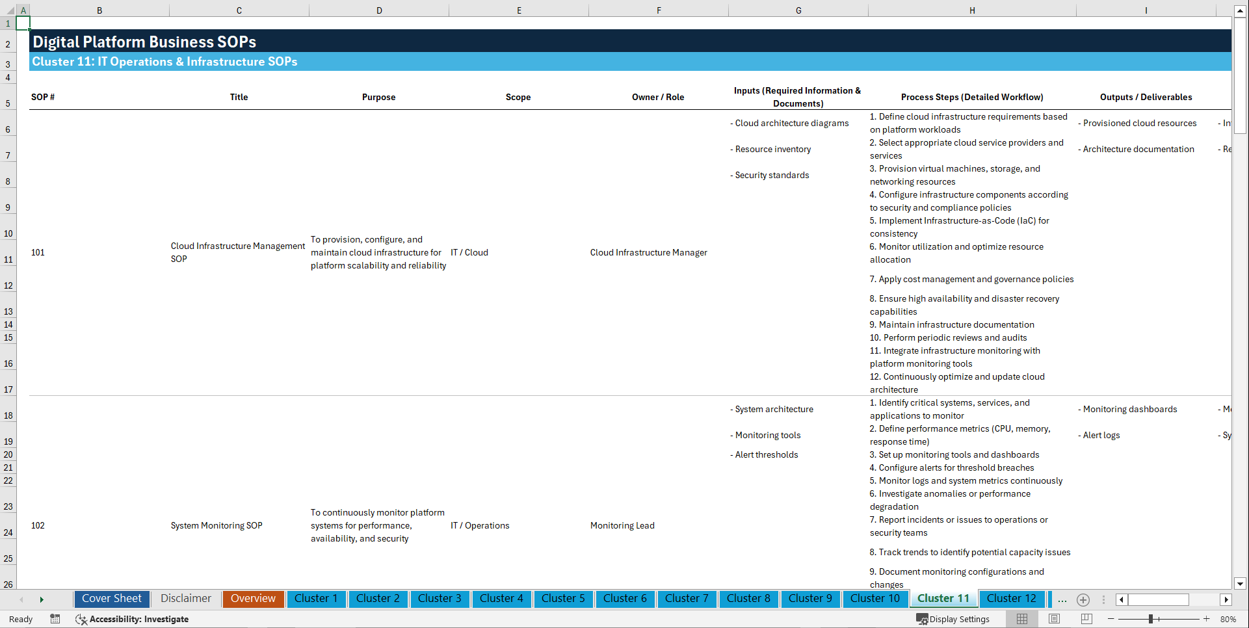The image size is (1249, 628).
Task: Select column D header
Action: (x=379, y=10)
